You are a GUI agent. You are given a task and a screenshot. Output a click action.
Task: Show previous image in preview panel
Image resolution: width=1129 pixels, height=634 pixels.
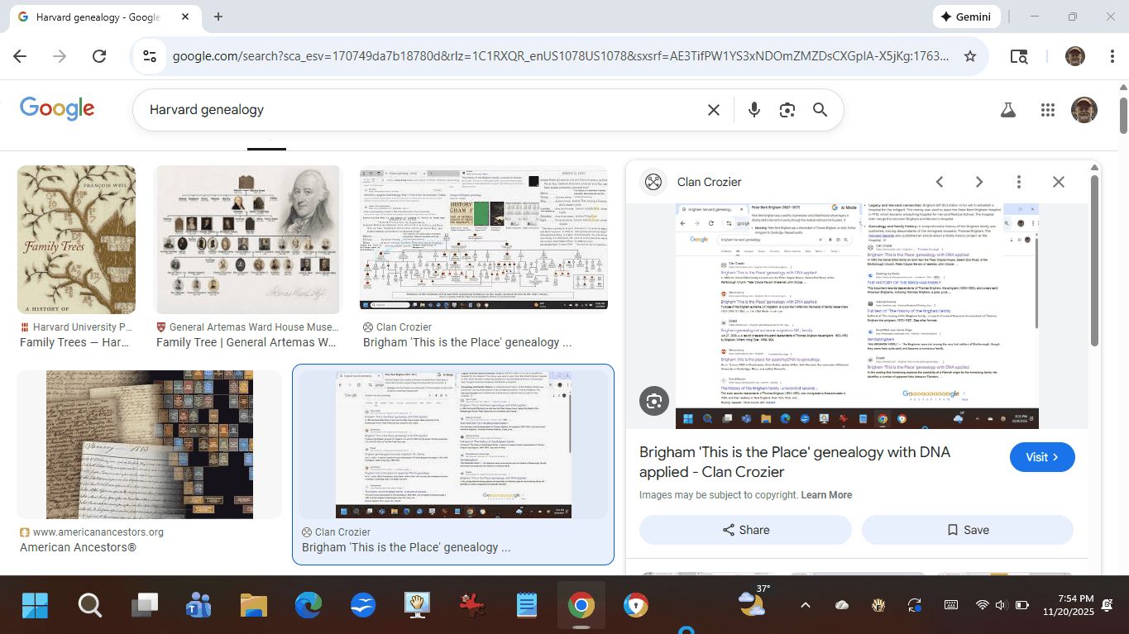tap(940, 182)
